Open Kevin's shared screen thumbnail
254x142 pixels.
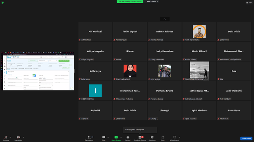37,71
